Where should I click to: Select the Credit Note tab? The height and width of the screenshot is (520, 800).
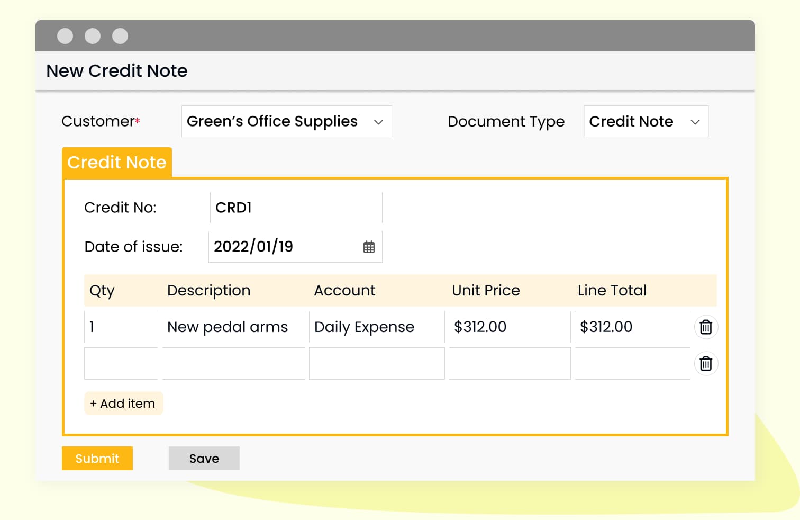117,163
